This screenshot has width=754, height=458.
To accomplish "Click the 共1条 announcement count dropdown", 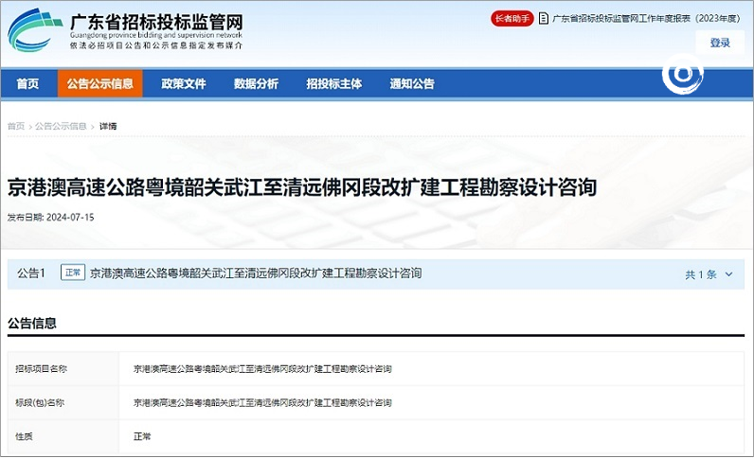I will (701, 274).
